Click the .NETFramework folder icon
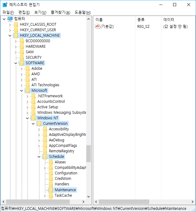The width and height of the screenshot is (196, 212). [x=33, y=96]
